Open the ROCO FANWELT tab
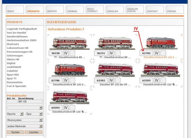Screen dimensions: 191x138 [x=95, y=10]
